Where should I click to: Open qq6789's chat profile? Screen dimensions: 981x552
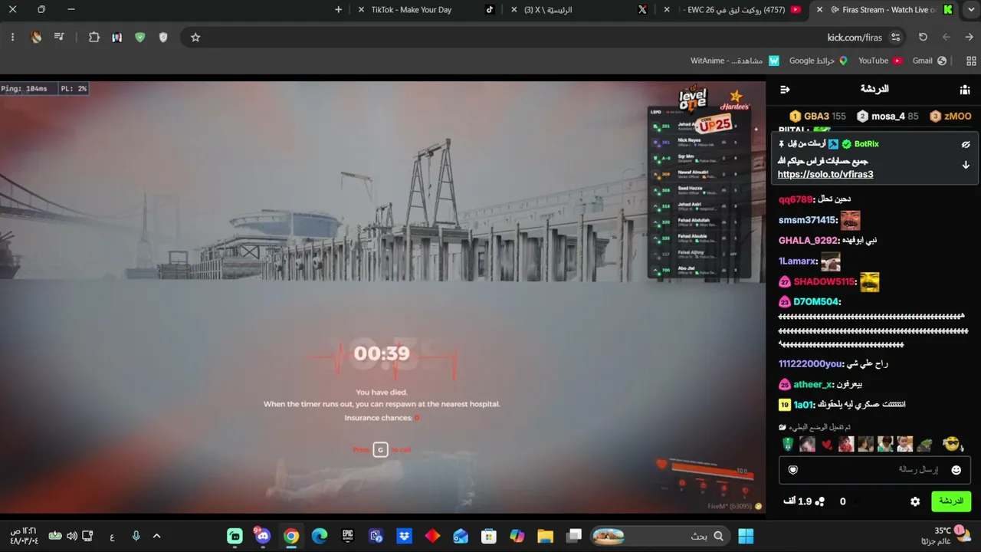(x=795, y=199)
